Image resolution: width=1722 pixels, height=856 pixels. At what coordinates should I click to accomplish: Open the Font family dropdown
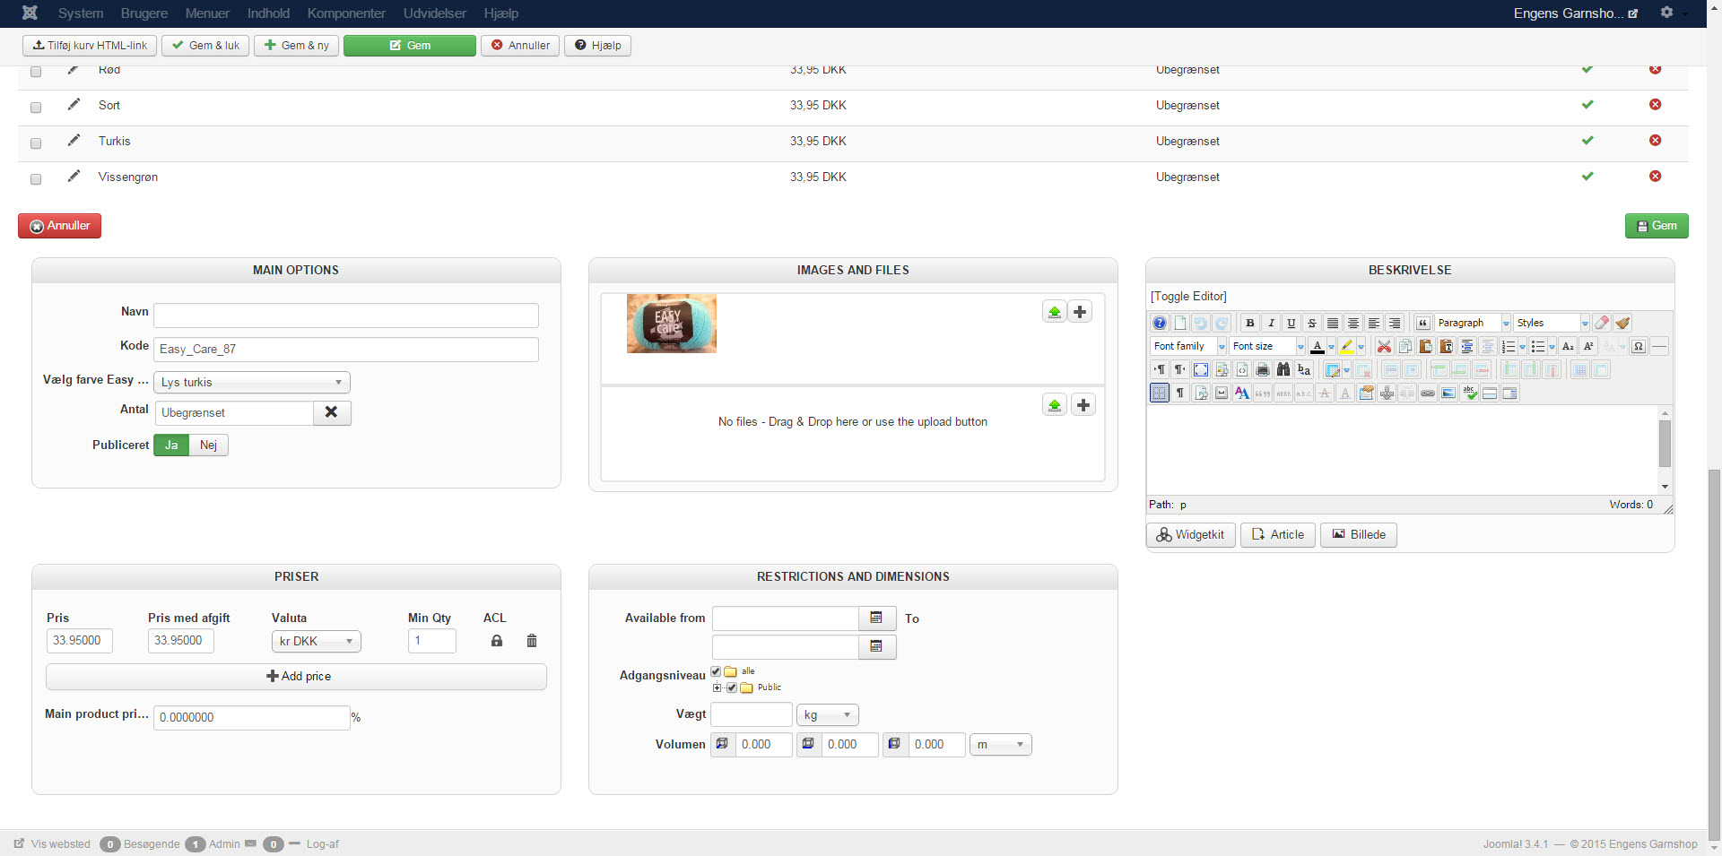click(x=1189, y=346)
